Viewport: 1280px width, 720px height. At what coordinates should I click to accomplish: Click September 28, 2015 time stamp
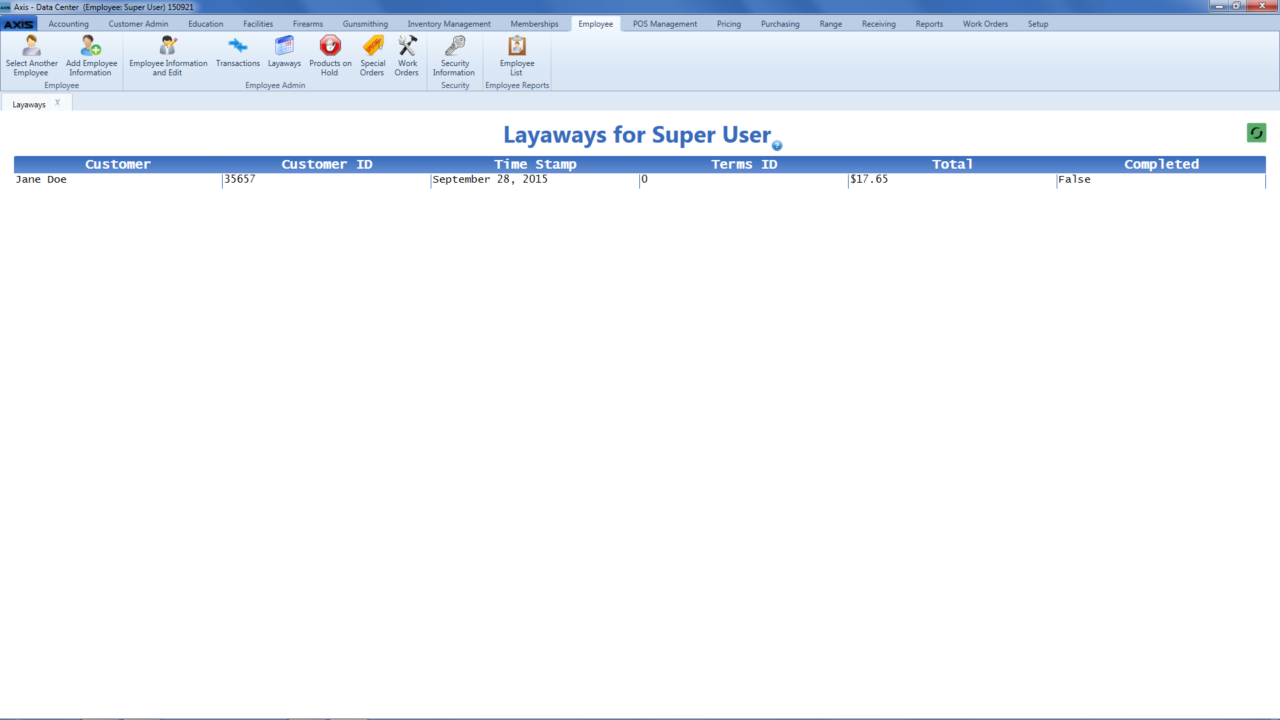point(535,180)
